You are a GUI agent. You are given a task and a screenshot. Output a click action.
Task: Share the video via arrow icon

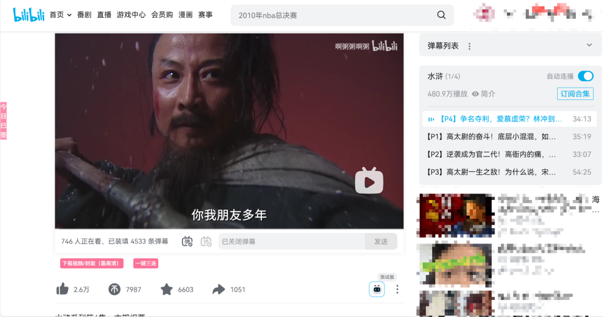click(219, 289)
